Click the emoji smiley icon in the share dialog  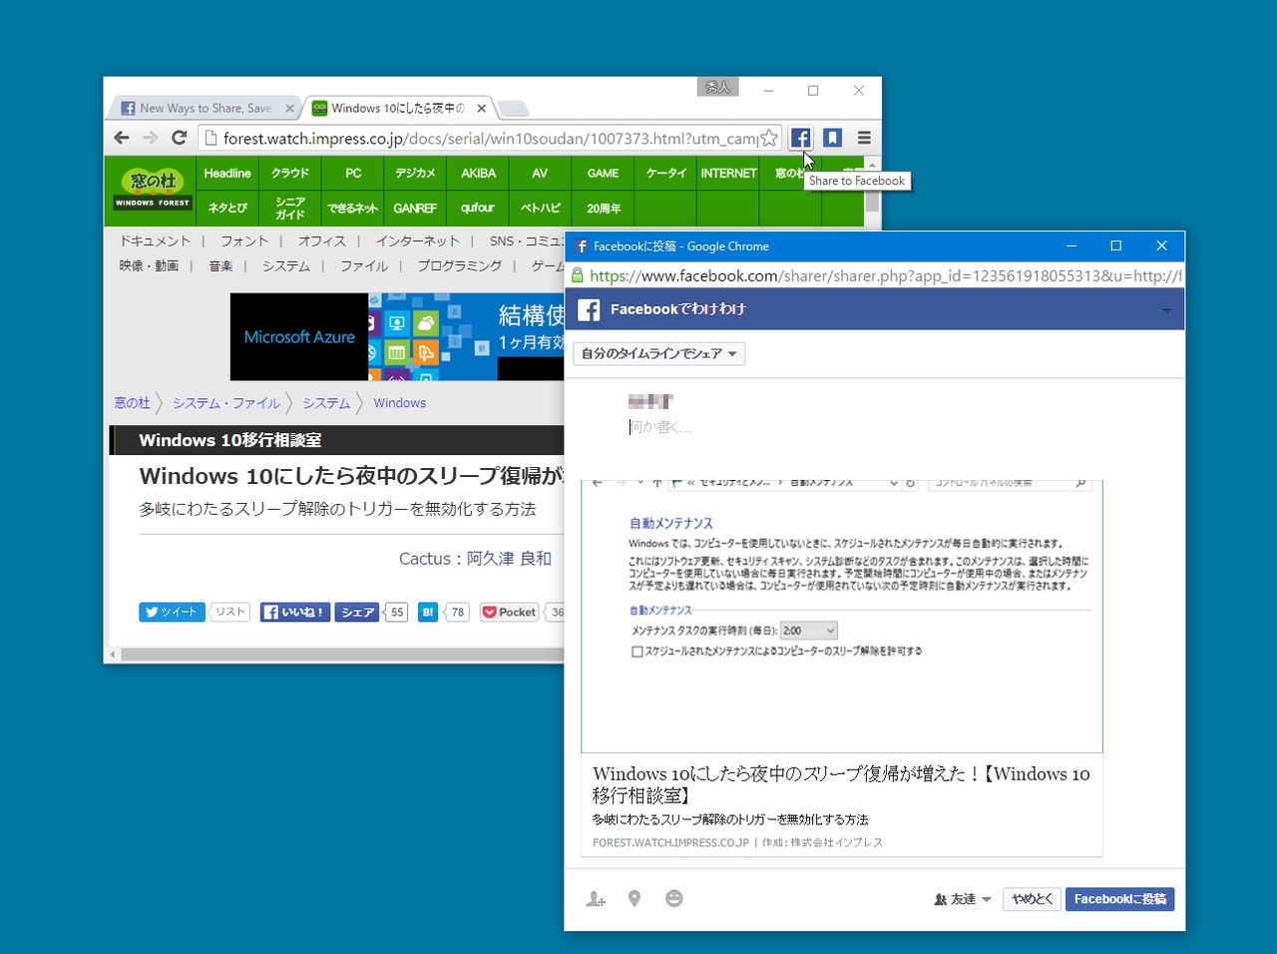674,898
